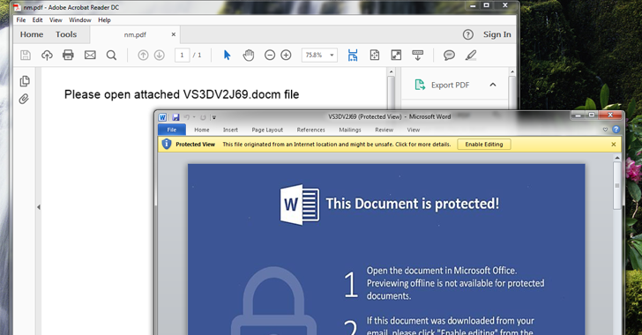Open the View menu in Acrobat
The height and width of the screenshot is (335, 642).
point(56,19)
